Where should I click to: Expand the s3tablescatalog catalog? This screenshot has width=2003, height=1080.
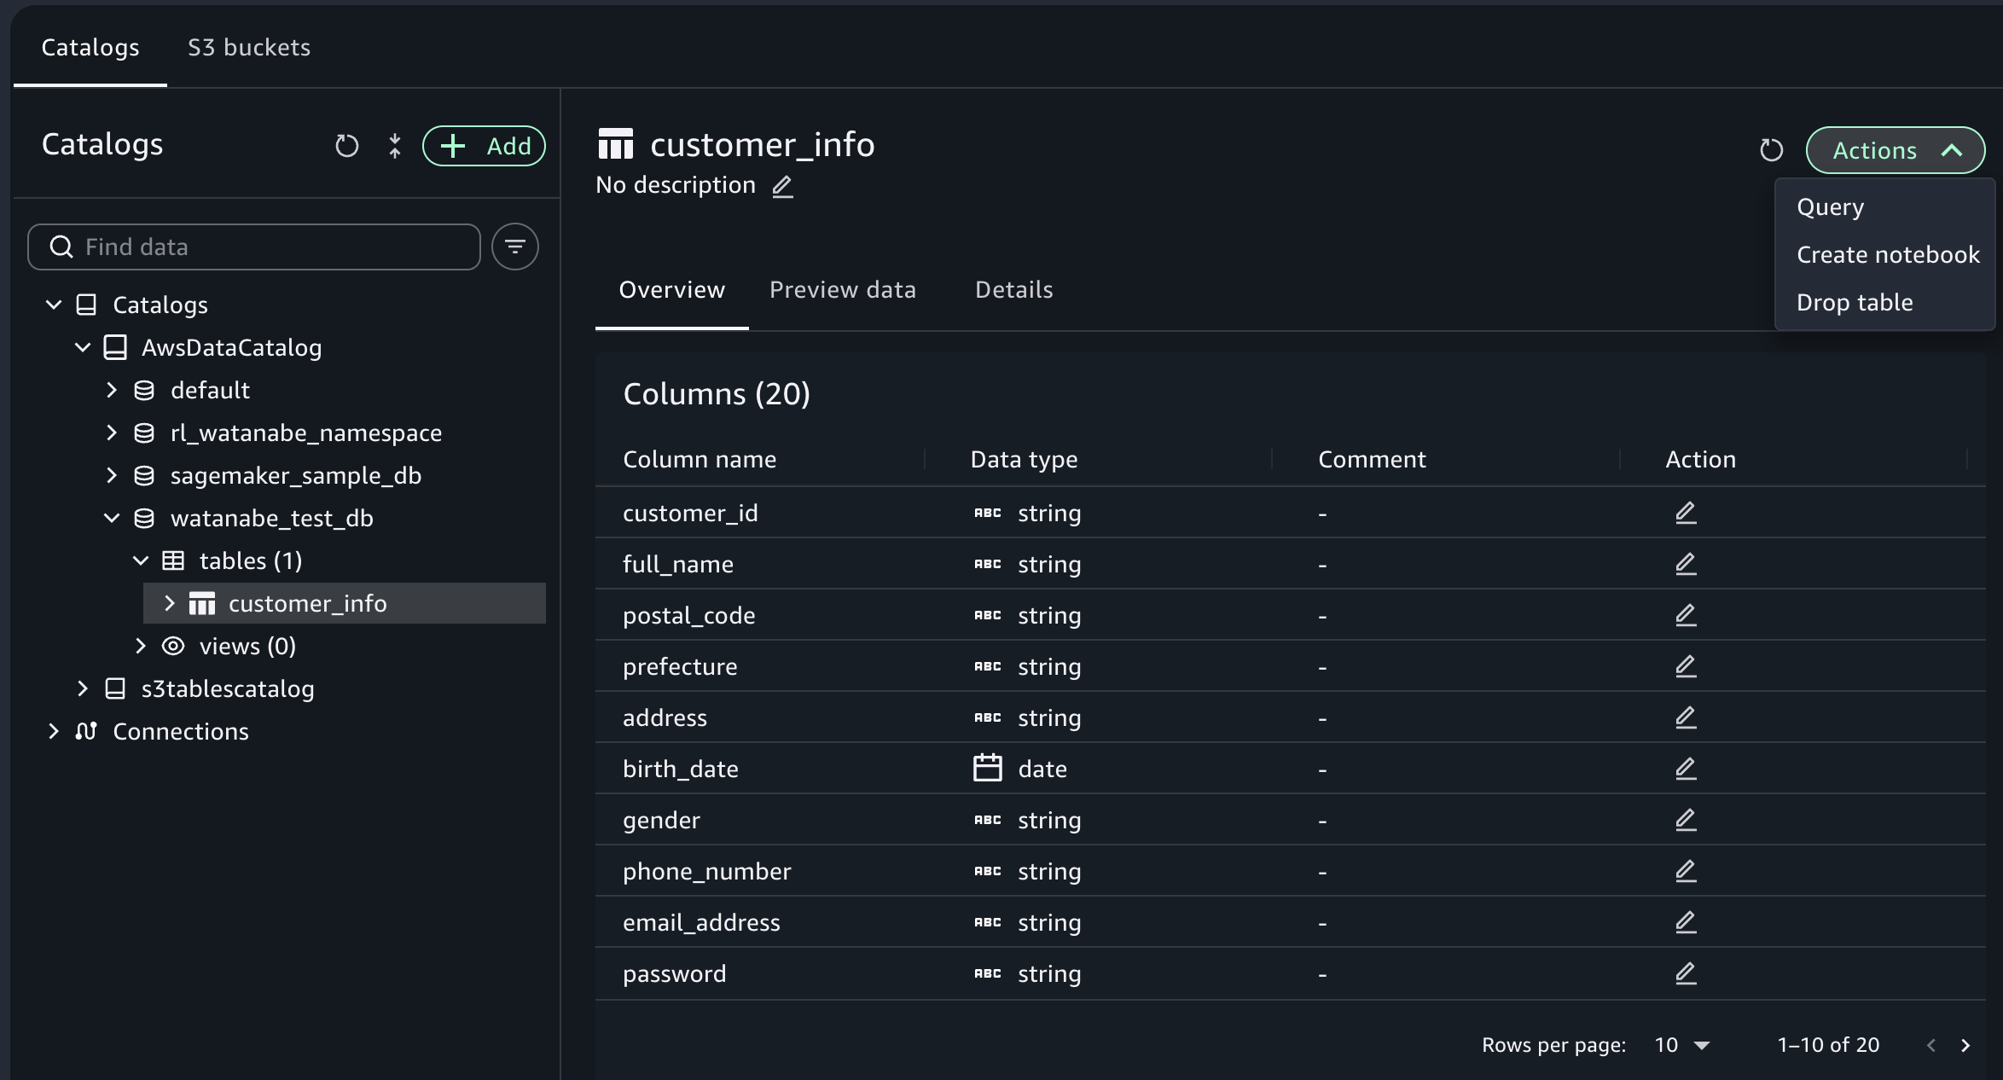click(83, 688)
